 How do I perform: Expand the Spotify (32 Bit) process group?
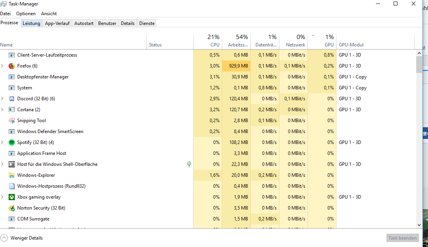coord(2,142)
